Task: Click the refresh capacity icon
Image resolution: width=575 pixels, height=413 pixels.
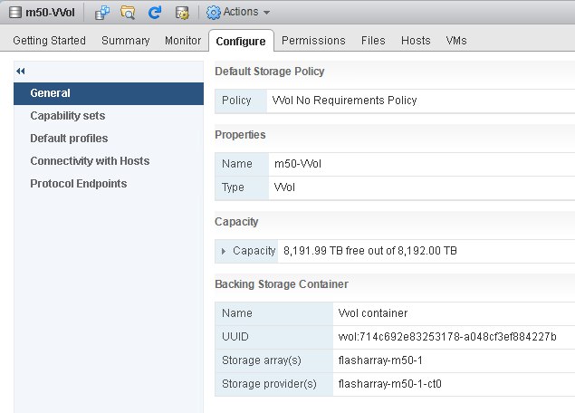Action: pos(155,13)
